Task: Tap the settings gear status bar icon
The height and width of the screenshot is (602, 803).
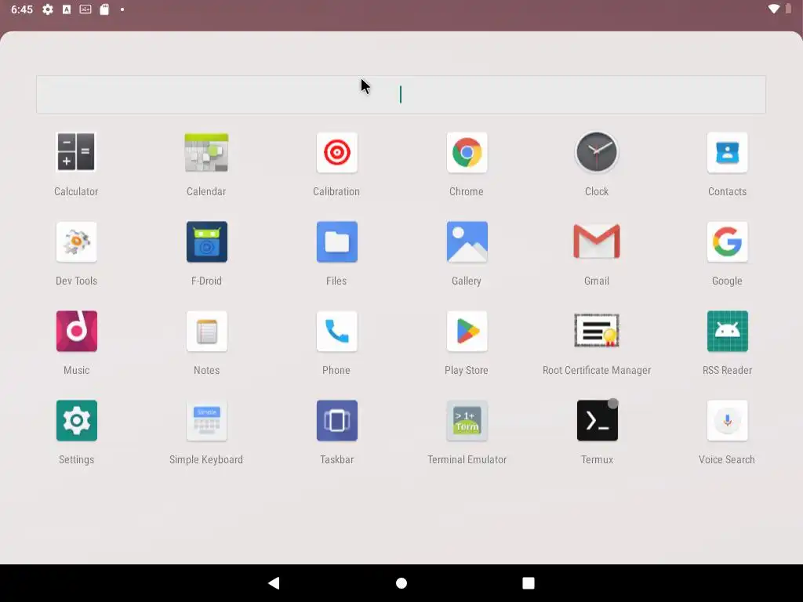Action: 48,9
